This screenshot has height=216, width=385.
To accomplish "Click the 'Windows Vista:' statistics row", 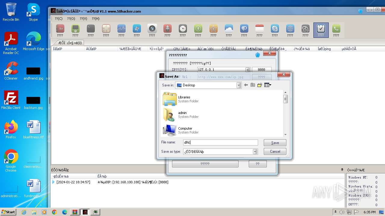I will click(363, 187).
